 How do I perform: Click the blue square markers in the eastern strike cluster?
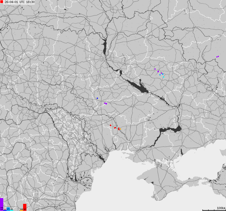point(161,74)
